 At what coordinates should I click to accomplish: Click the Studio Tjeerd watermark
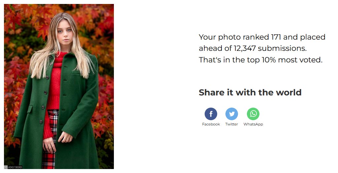coord(13,167)
